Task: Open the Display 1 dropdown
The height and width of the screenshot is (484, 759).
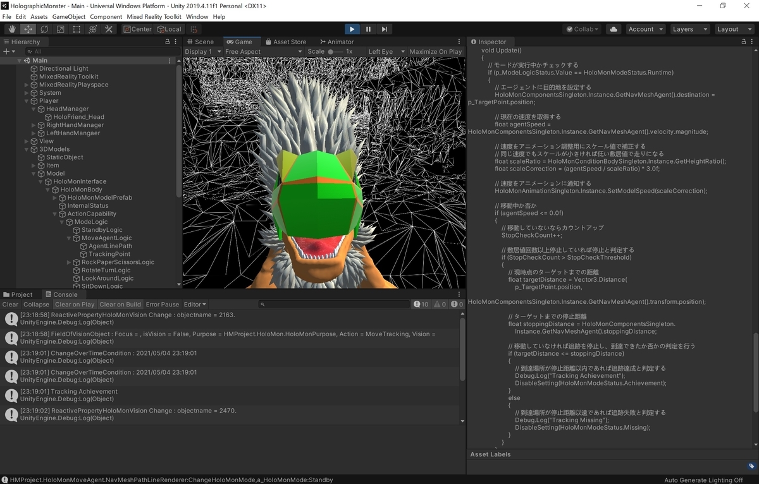Action: pos(203,51)
